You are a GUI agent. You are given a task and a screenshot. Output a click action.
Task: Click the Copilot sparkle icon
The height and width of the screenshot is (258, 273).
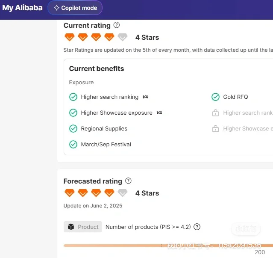[56, 8]
